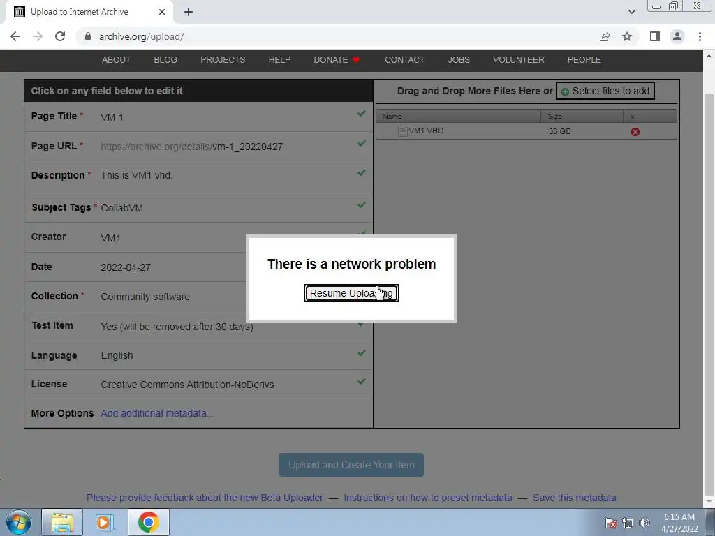Bookmark this page with the star icon

(x=627, y=36)
